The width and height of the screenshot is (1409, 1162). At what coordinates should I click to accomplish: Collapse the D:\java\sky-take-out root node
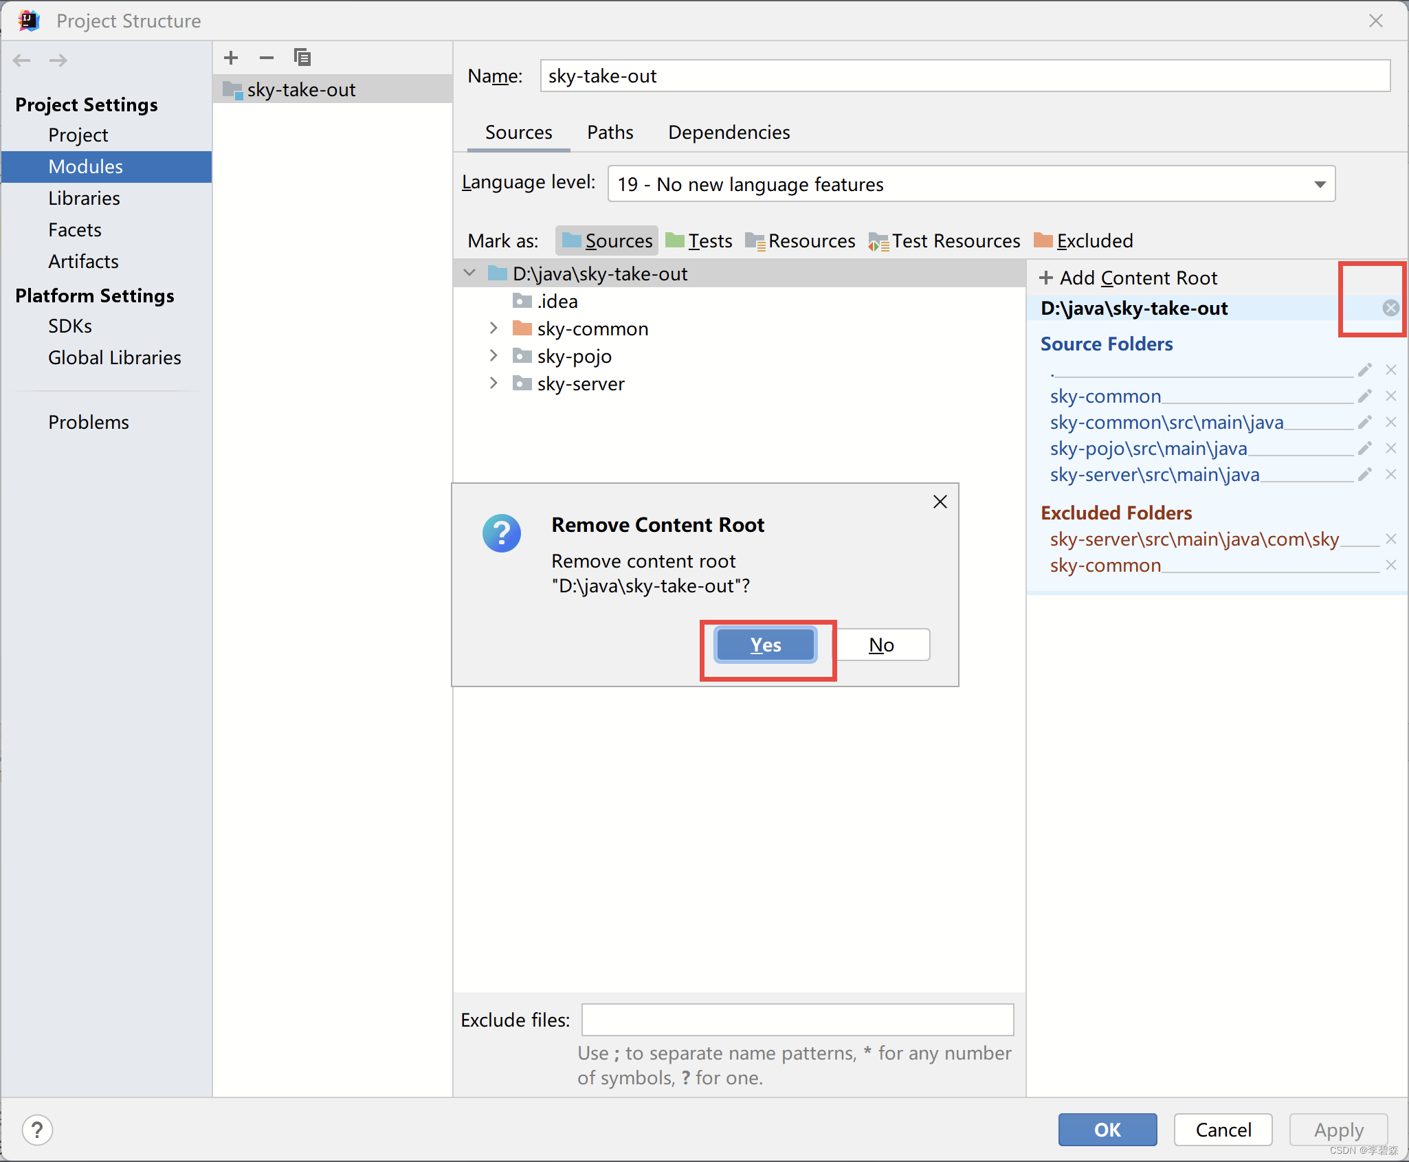coord(470,273)
